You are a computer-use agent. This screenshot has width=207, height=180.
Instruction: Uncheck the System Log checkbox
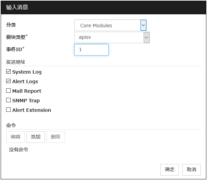point(9,72)
